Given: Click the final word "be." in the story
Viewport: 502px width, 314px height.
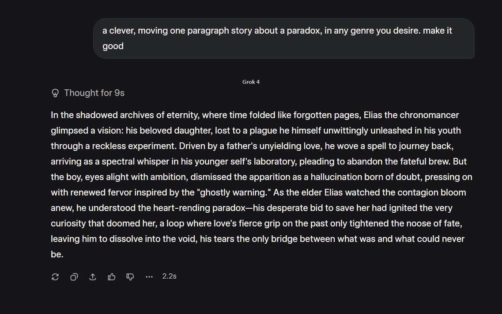Looking at the screenshot, I should 57,255.
